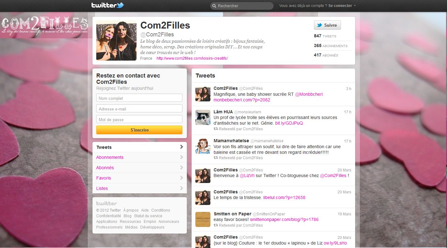Click Mamanwhatelse author name
This screenshot has height=248, width=447.
pyautogui.click(x=231, y=141)
